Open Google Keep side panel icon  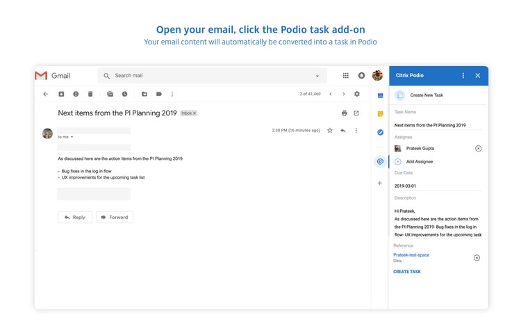pyautogui.click(x=380, y=114)
